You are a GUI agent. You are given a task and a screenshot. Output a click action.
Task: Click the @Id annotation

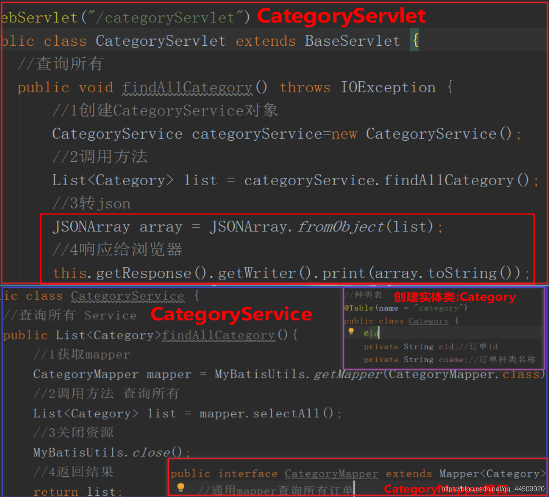(371, 334)
